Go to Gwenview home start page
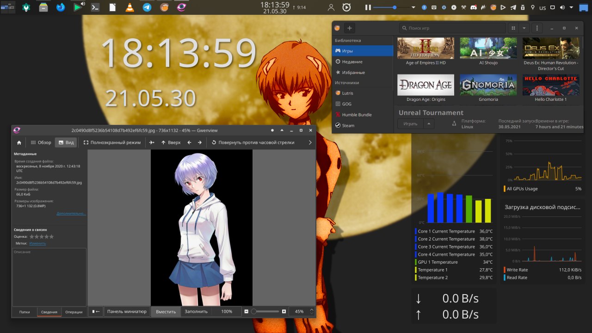Image resolution: width=592 pixels, height=333 pixels. (19, 142)
